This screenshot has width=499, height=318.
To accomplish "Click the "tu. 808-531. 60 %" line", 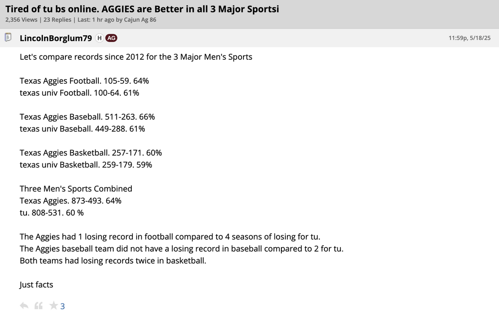I will click(x=52, y=212).
